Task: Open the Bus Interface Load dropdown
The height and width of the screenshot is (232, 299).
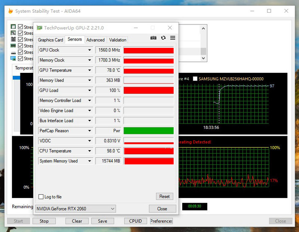Action: 89,121
